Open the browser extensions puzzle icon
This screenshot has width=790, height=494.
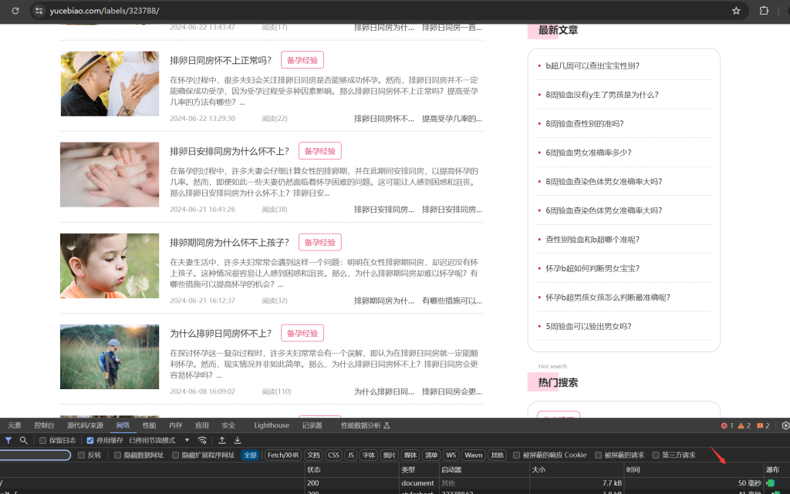point(765,11)
